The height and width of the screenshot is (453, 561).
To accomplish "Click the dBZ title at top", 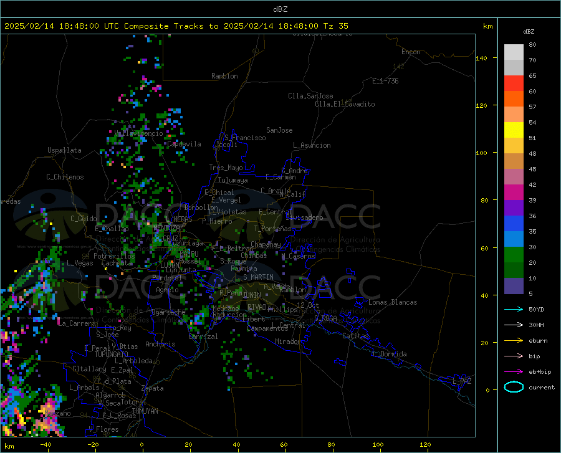I will pos(280,9).
